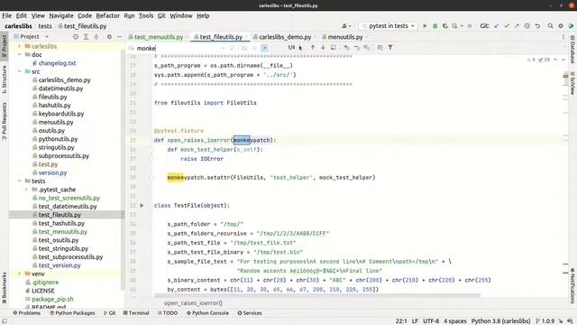Open the Refactor menu

pos(108,15)
